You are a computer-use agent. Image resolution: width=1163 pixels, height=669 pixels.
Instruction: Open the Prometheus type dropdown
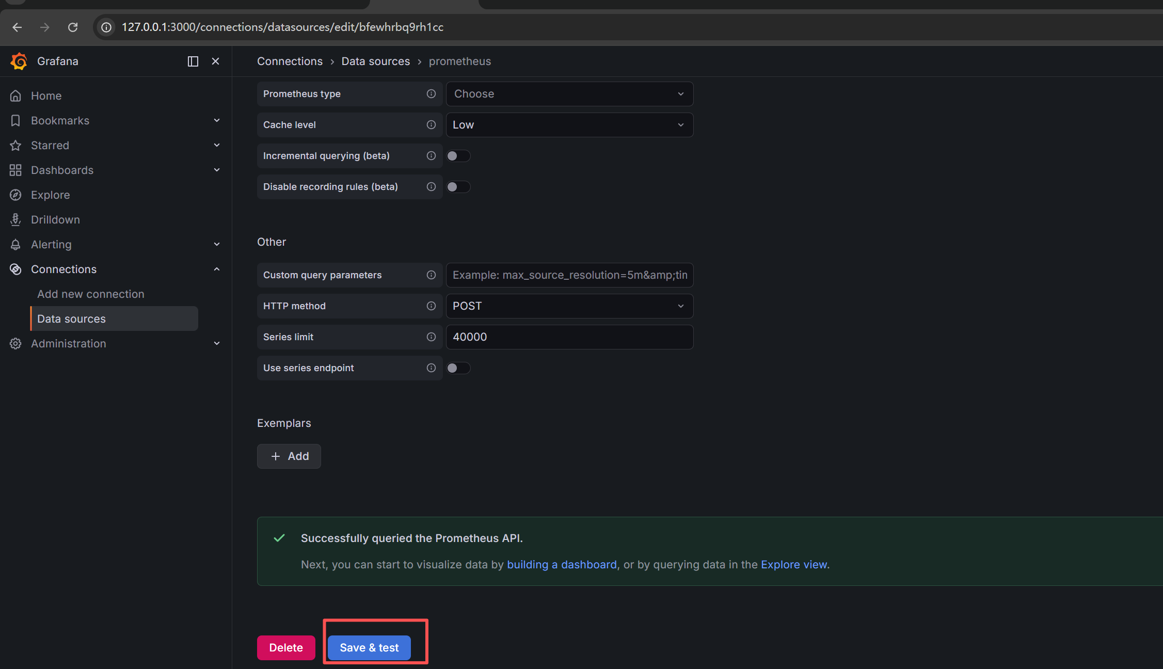(569, 94)
